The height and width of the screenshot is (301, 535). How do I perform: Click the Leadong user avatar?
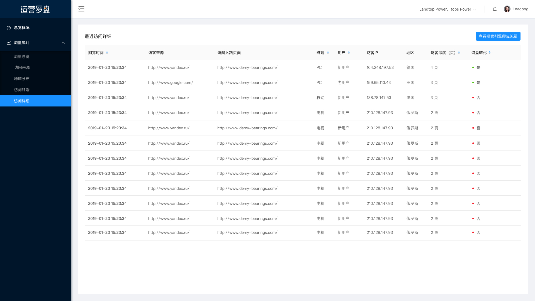[x=507, y=9]
